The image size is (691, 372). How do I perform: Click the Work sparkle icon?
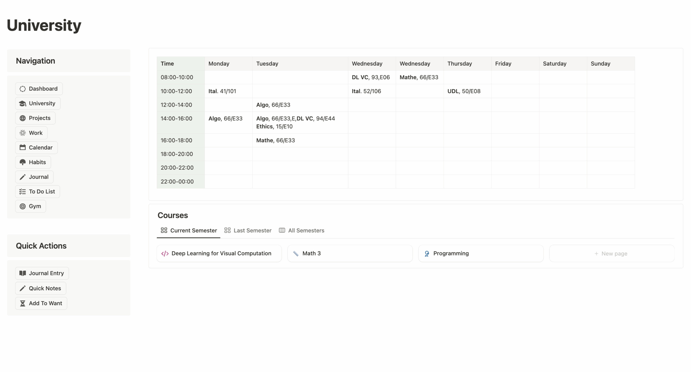(x=23, y=133)
